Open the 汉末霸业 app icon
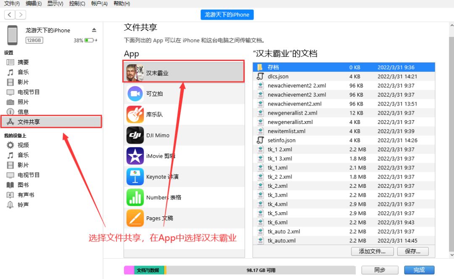Viewport: 454px width, 279px height. 135,73
